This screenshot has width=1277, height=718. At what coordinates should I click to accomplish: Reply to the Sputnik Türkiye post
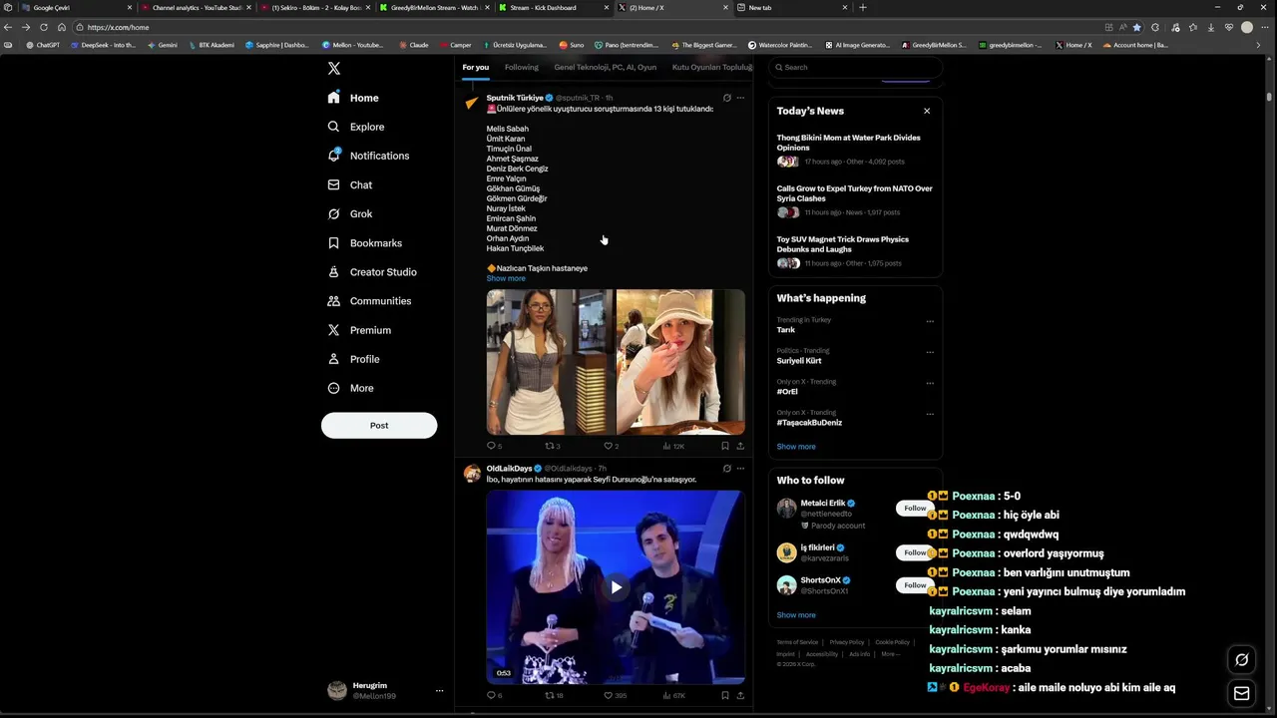494,446
